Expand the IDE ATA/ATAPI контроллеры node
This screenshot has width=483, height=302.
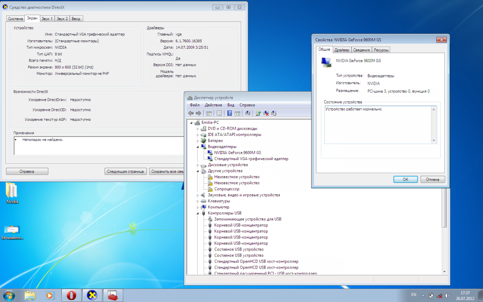[198, 134]
